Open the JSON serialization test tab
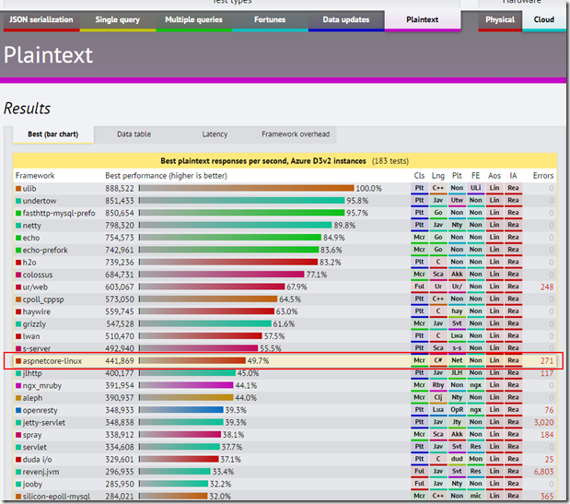Image resolution: width=570 pixels, height=504 pixels. (x=41, y=20)
